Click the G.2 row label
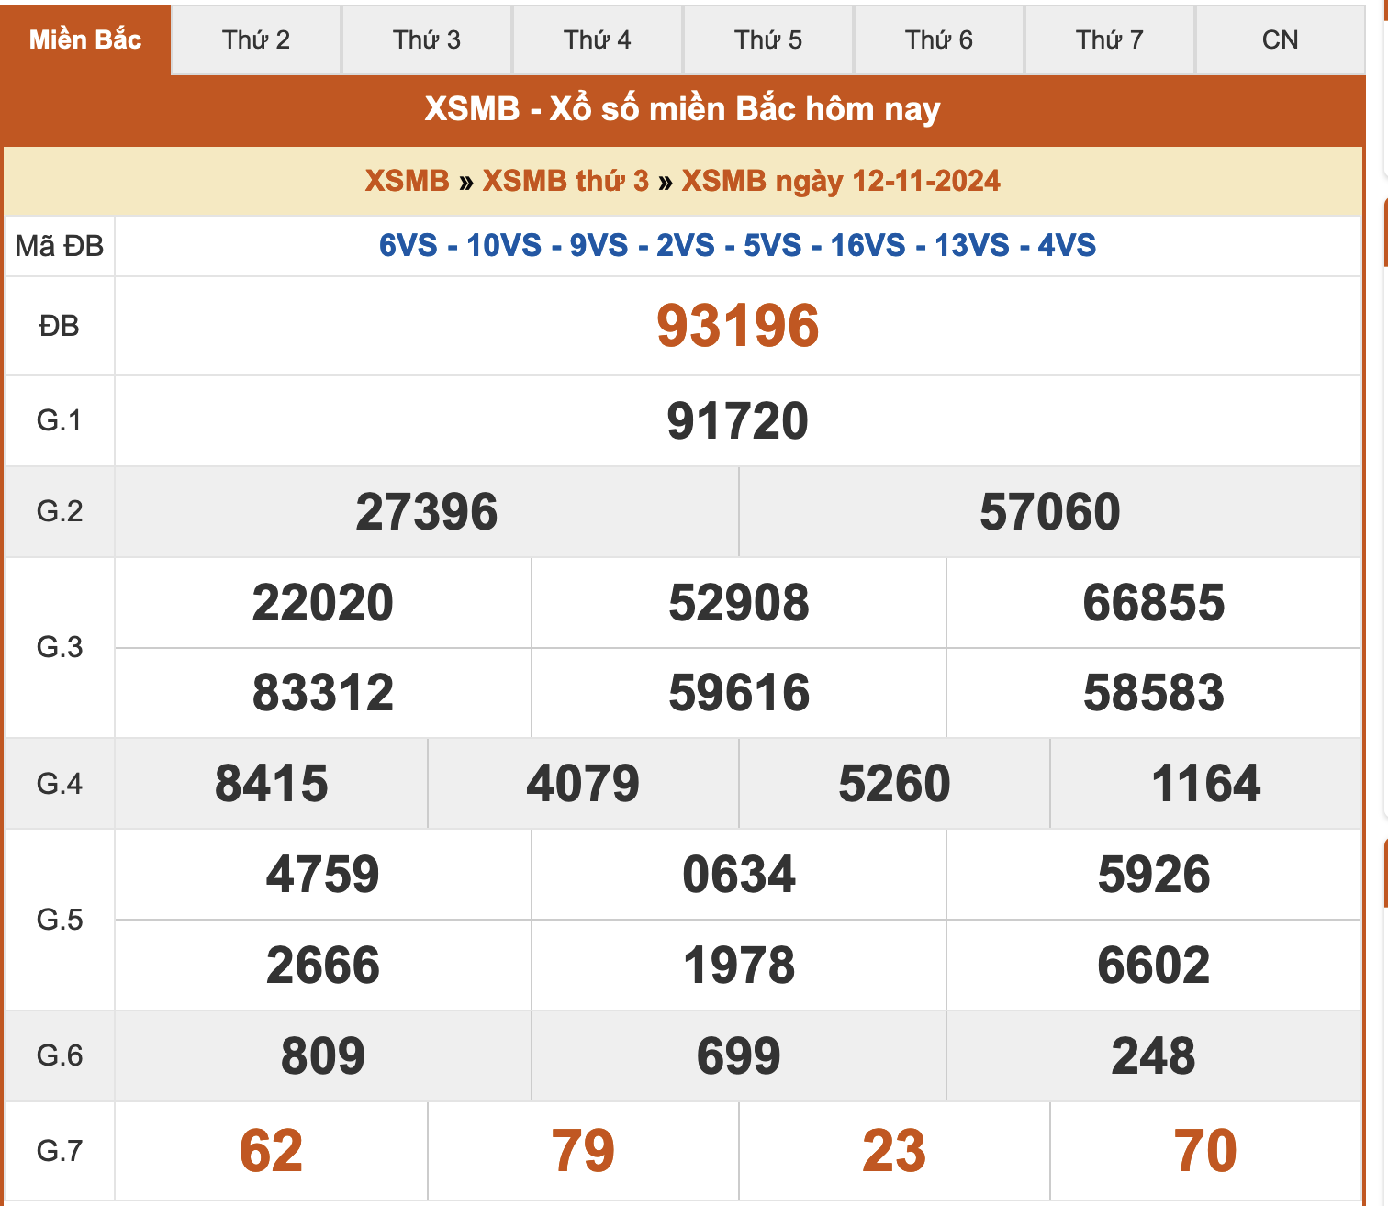 (60, 511)
